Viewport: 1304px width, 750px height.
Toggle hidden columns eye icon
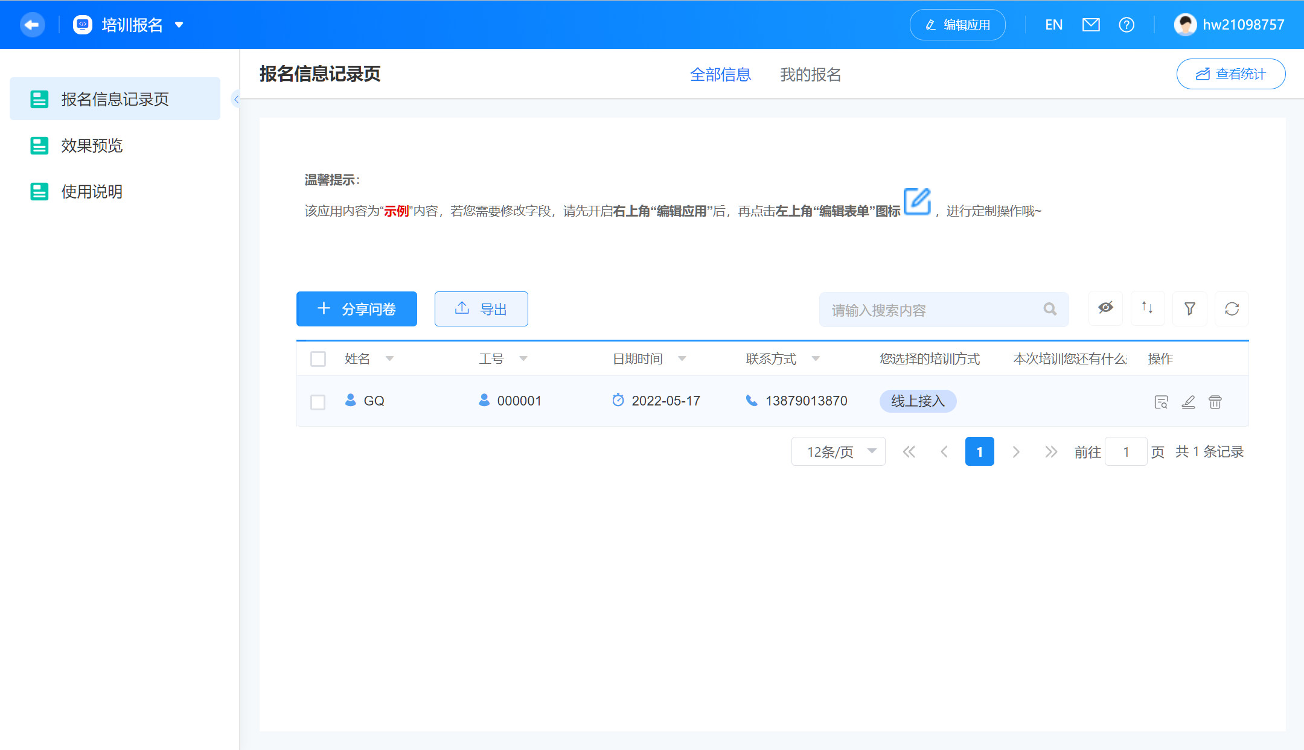pyautogui.click(x=1105, y=308)
